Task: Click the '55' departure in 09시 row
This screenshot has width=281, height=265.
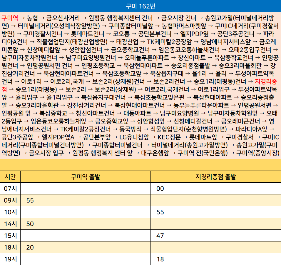Action: click(30, 200)
